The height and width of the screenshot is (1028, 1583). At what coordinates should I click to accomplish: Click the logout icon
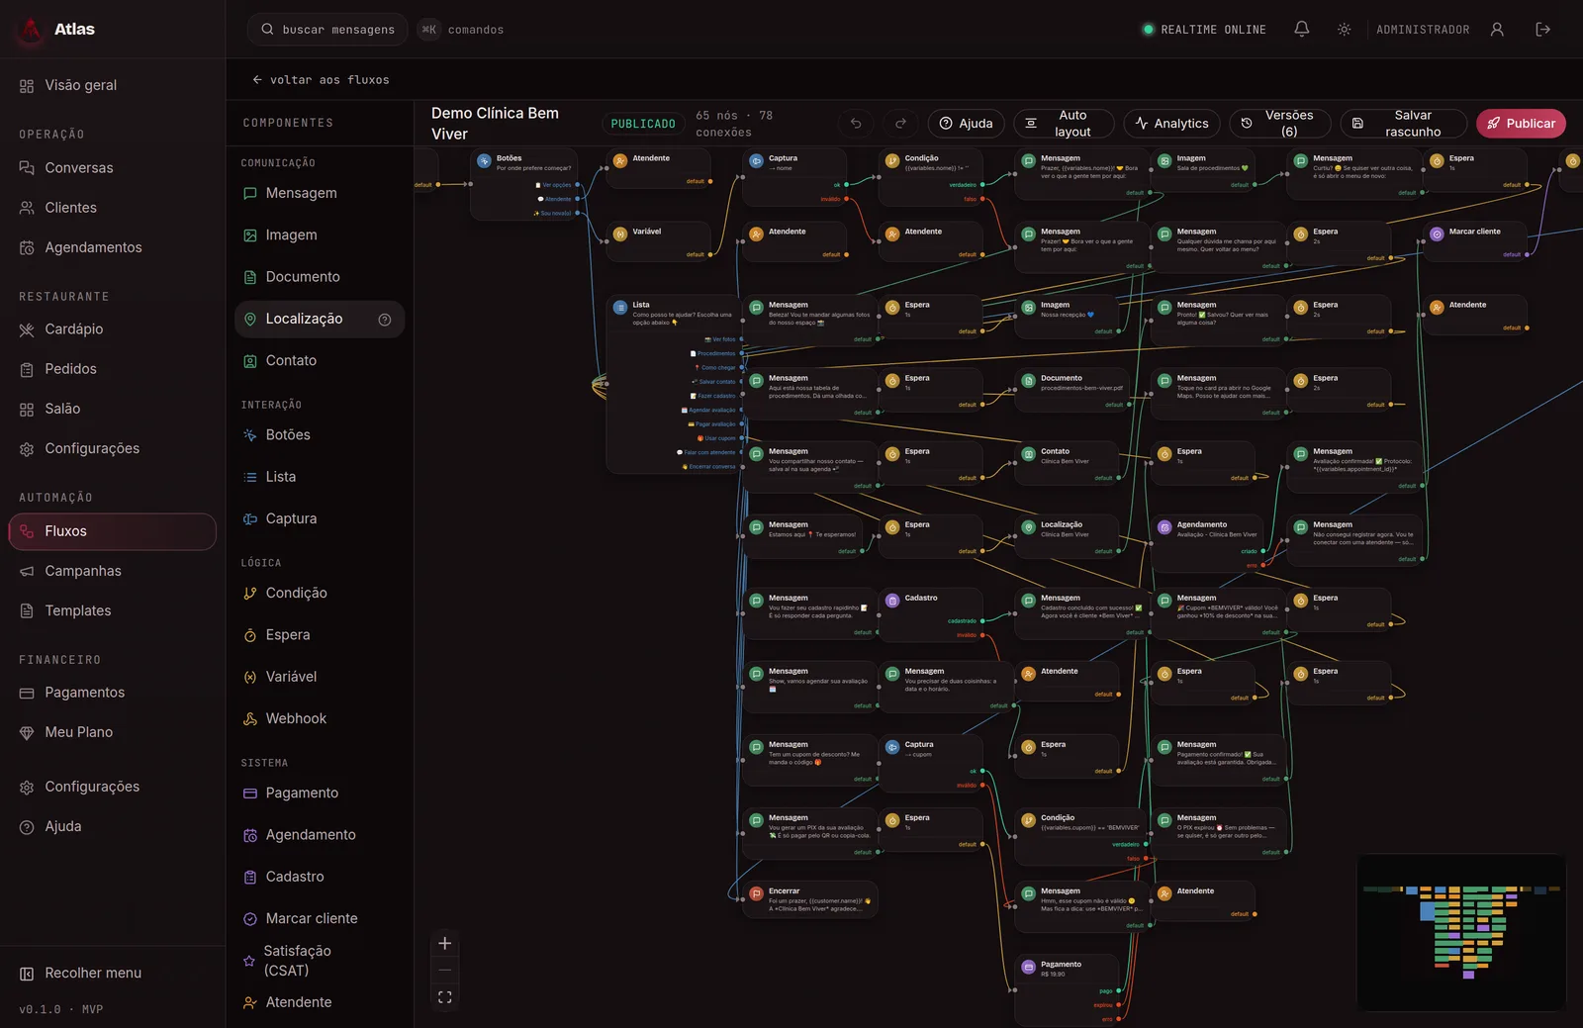click(x=1542, y=30)
